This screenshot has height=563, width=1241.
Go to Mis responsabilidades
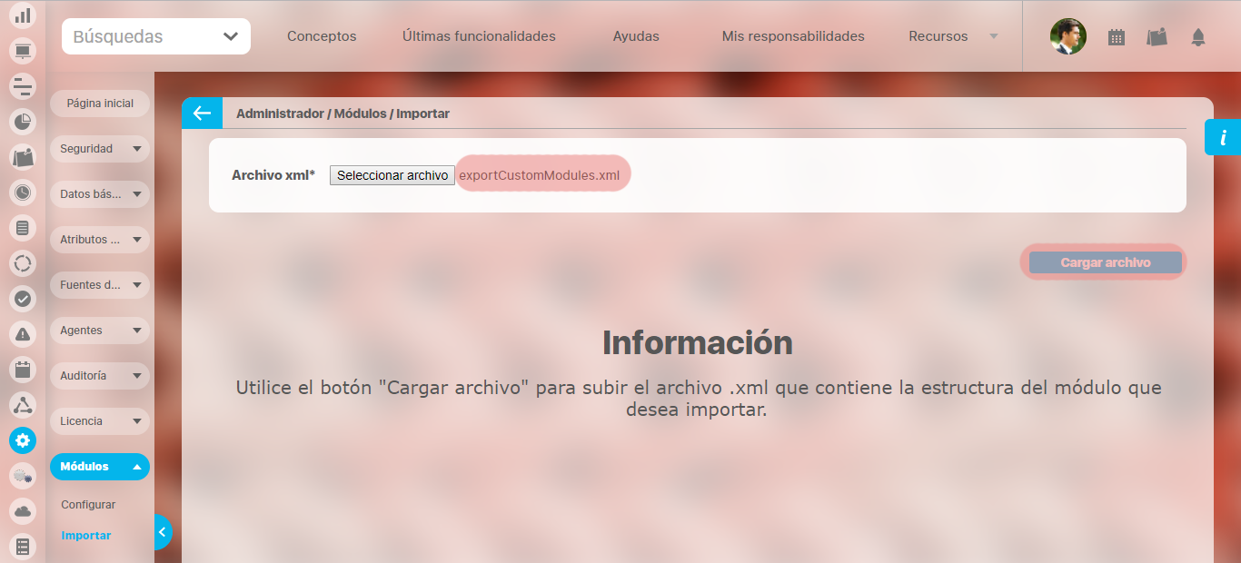tap(793, 36)
